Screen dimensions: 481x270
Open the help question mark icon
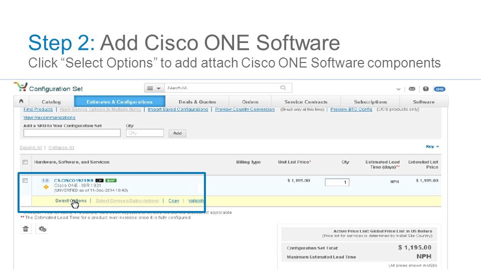point(426,89)
